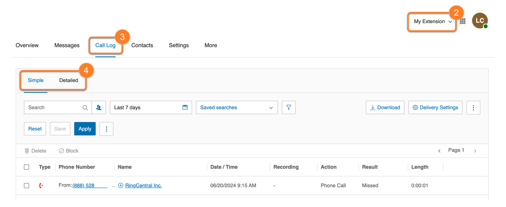506x207 pixels.
Task: Click the Download button
Action: tap(385, 108)
